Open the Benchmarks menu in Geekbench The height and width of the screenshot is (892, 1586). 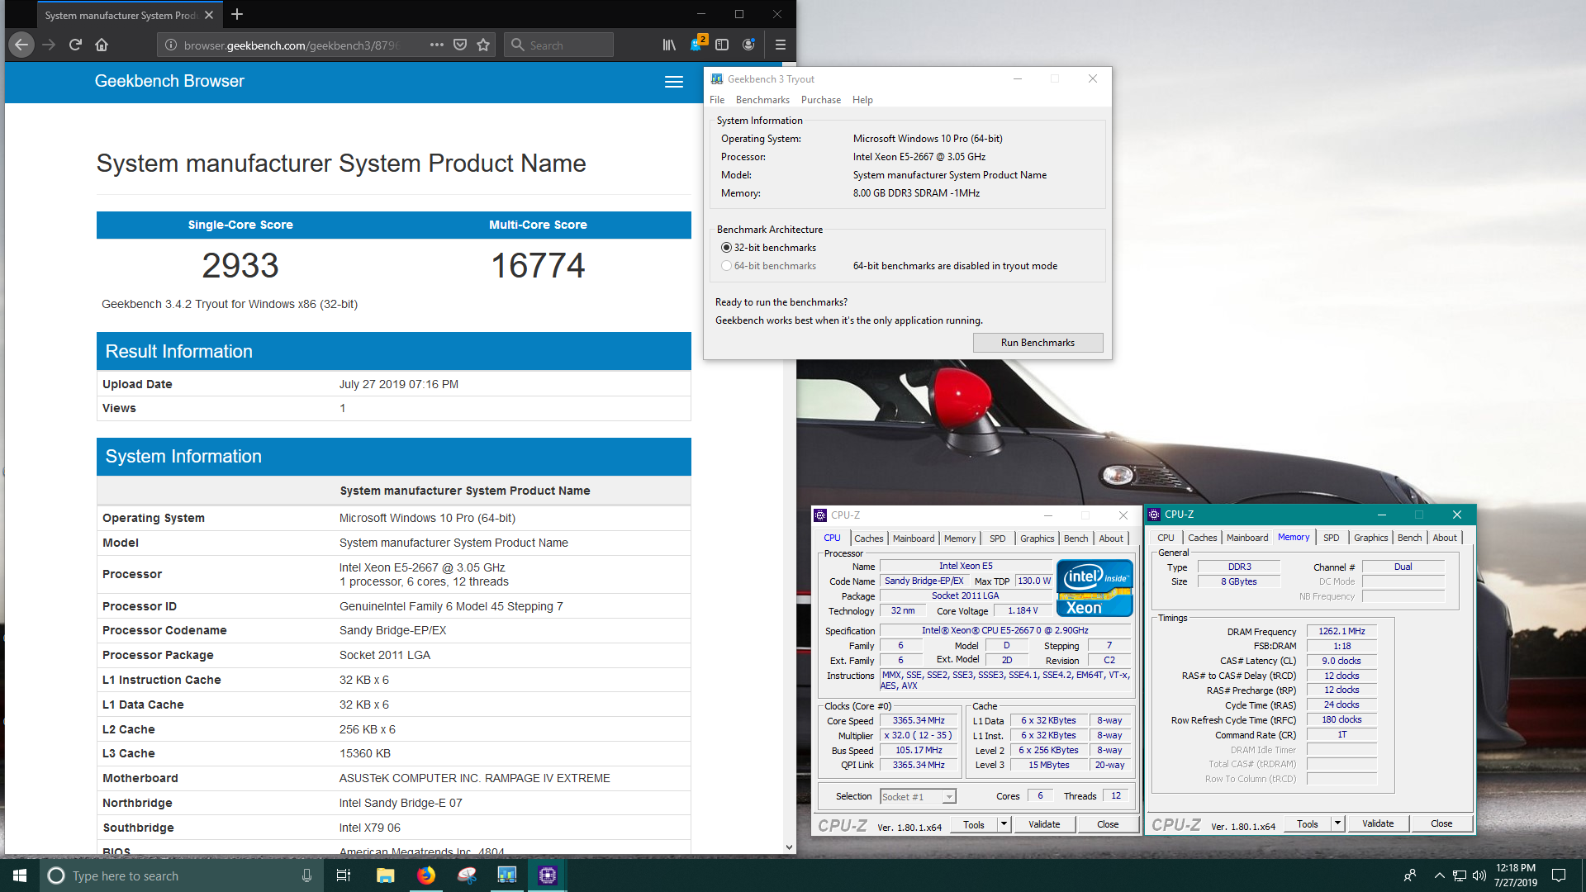point(762,100)
